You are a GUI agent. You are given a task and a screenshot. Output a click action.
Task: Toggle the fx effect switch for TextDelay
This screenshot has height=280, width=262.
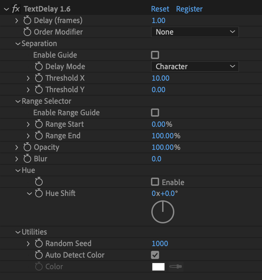point(16,9)
